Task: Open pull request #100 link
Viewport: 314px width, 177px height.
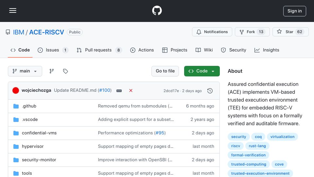Action: click(x=105, y=90)
